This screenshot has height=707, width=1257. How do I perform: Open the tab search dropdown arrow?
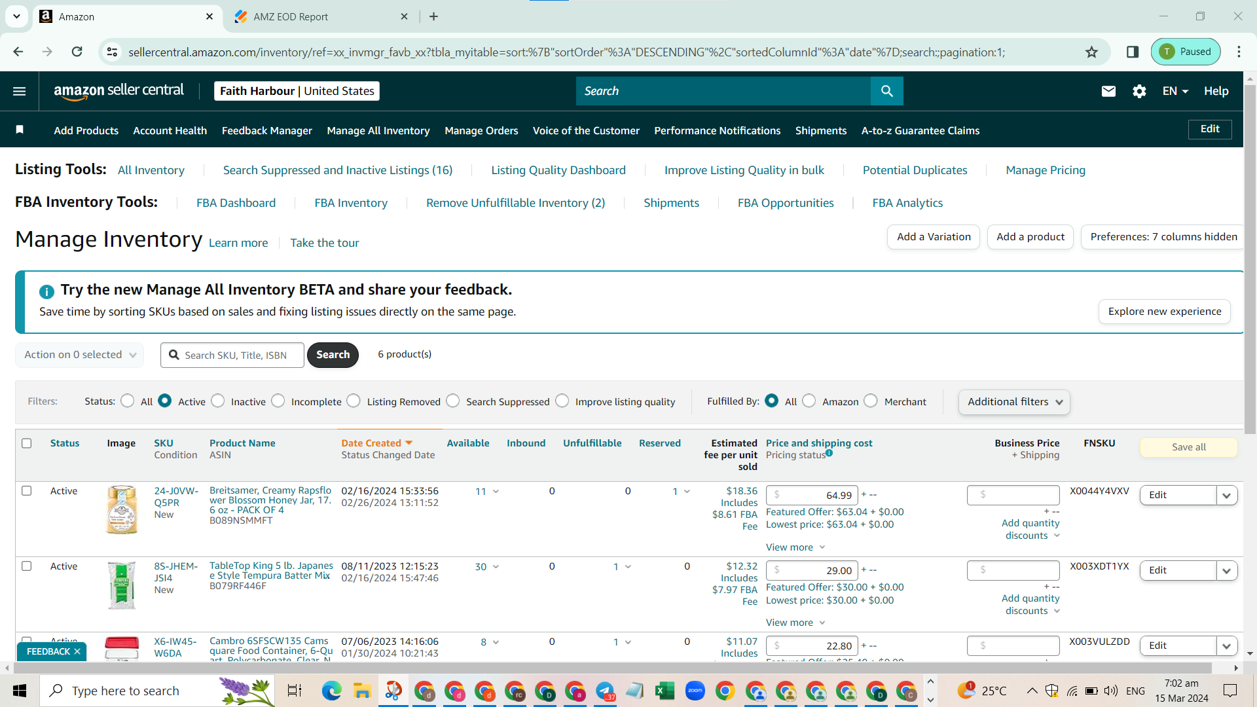tap(16, 16)
